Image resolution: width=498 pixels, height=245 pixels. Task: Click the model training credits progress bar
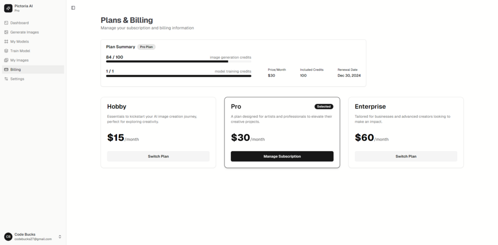(178, 76)
